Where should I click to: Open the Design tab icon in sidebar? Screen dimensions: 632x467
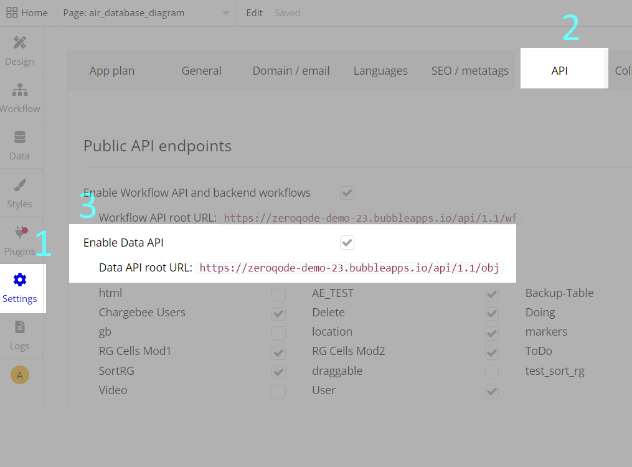point(20,43)
